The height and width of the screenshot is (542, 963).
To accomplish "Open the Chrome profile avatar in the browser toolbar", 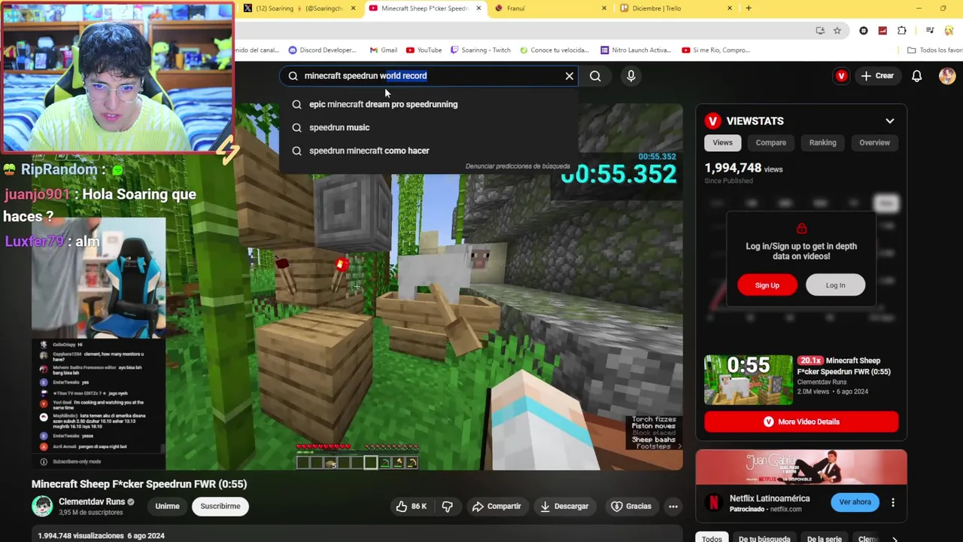I will (950, 30).
